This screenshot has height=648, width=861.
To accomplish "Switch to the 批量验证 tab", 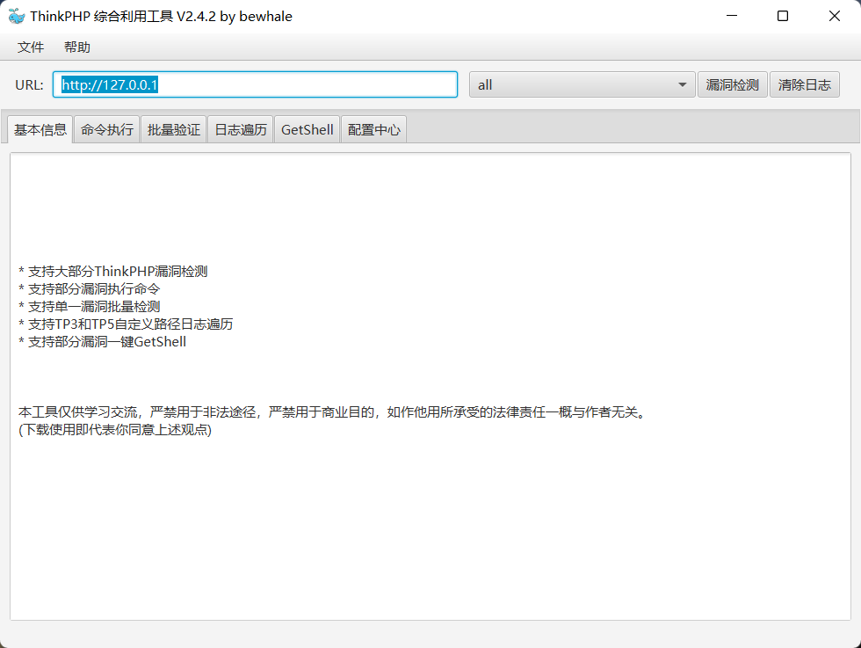I will pos(174,130).
